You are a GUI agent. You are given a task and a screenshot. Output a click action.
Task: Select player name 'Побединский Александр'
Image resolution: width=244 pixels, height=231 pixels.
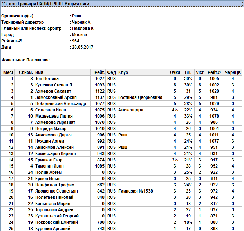point(61,104)
